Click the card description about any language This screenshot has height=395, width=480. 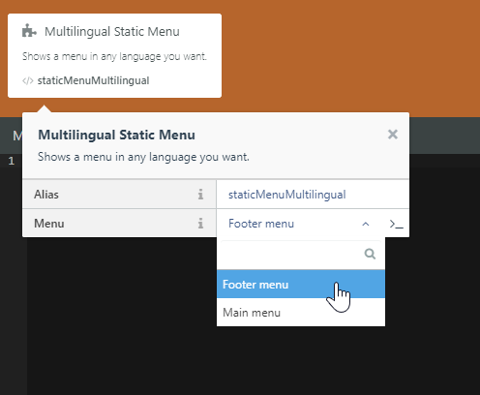tap(114, 56)
